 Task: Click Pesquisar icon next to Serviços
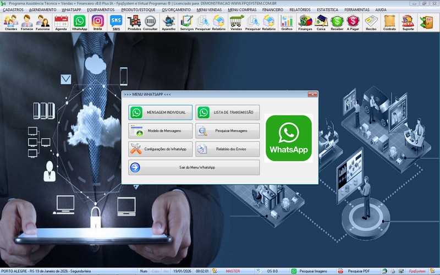coord(202,23)
